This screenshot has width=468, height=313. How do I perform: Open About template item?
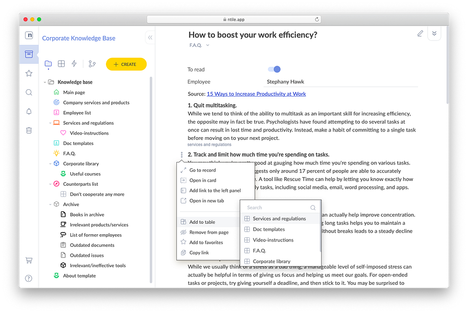pyautogui.click(x=79, y=276)
